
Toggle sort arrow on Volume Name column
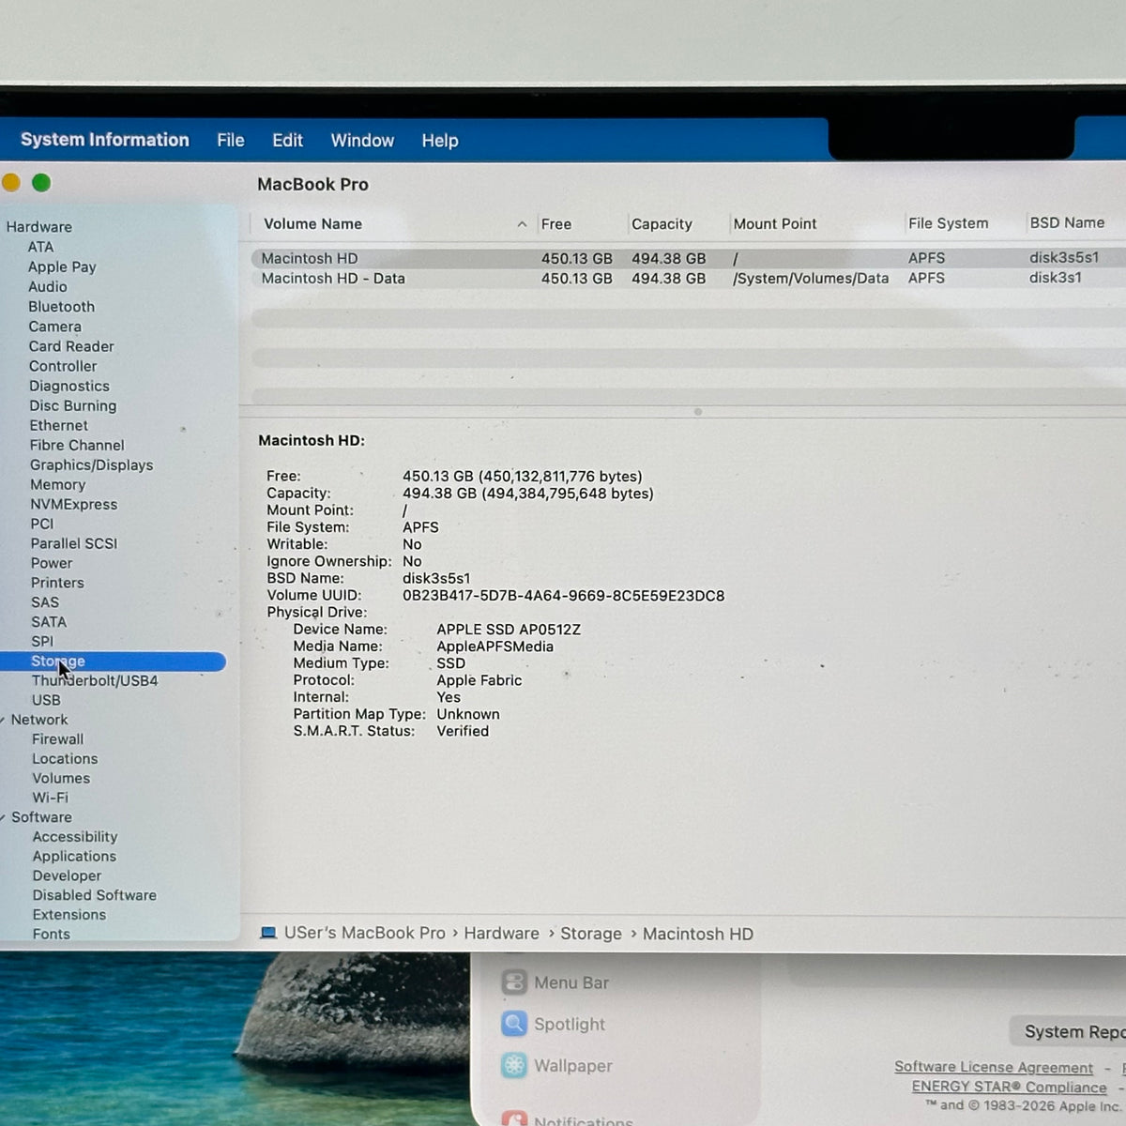click(x=522, y=224)
